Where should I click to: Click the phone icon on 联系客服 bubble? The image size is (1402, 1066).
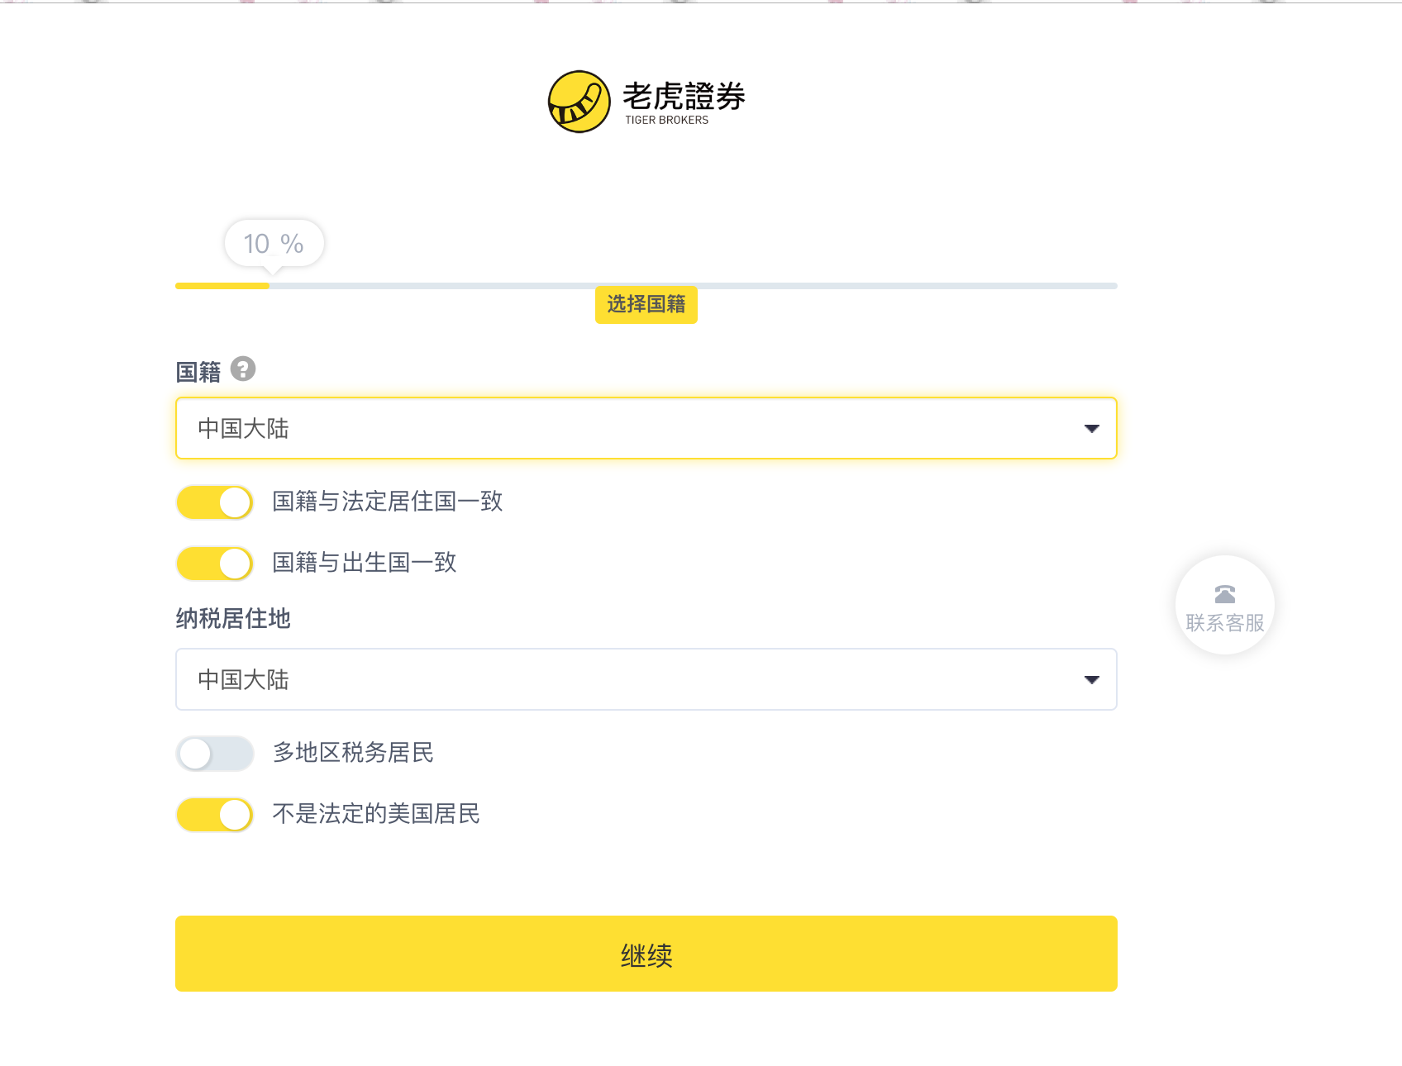pos(1224,592)
